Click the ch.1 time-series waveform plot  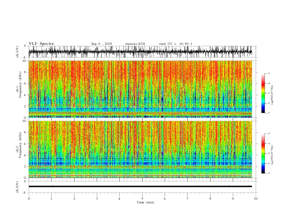140,52
